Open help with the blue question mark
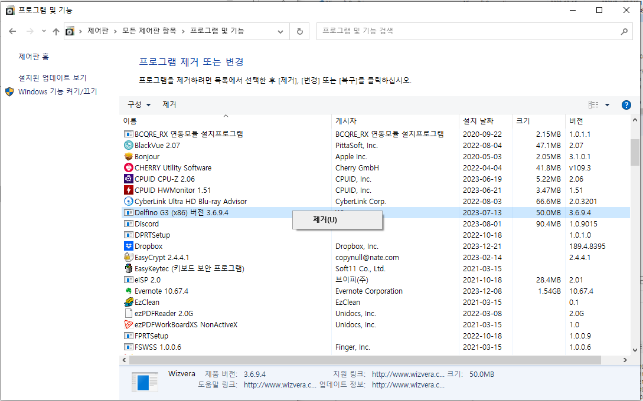The height and width of the screenshot is (401, 643). 626,105
